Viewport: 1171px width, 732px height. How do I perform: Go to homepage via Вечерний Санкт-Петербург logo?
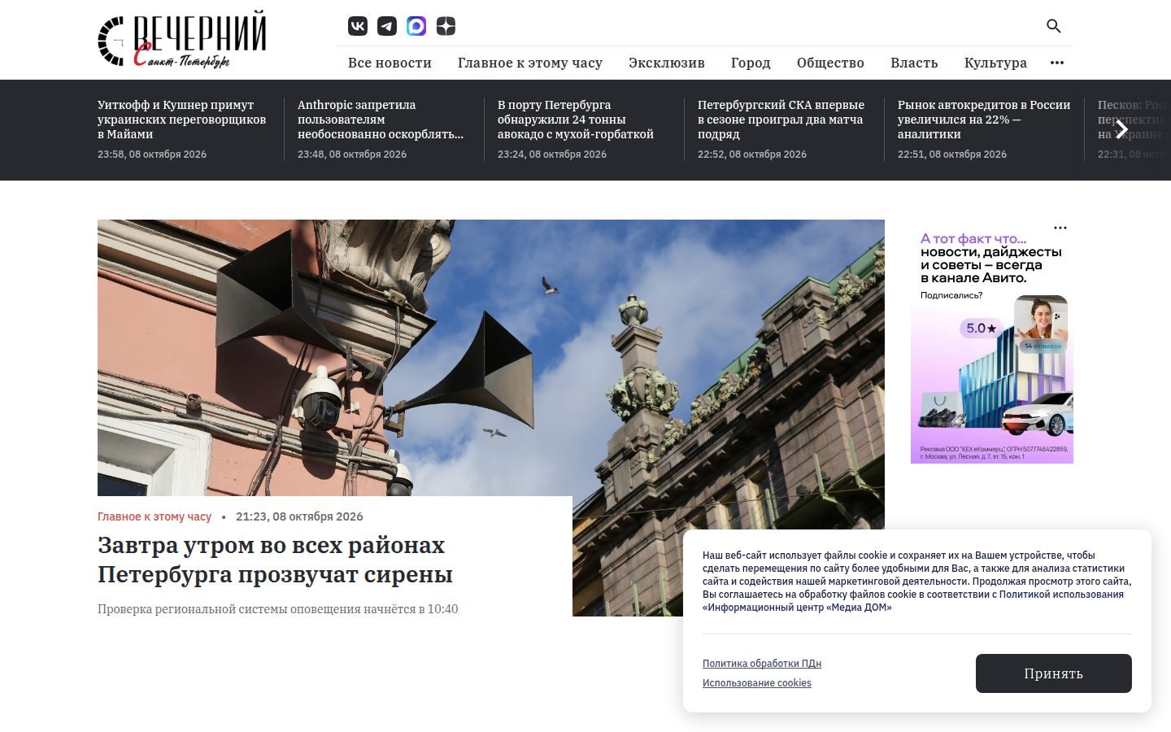coord(182,39)
